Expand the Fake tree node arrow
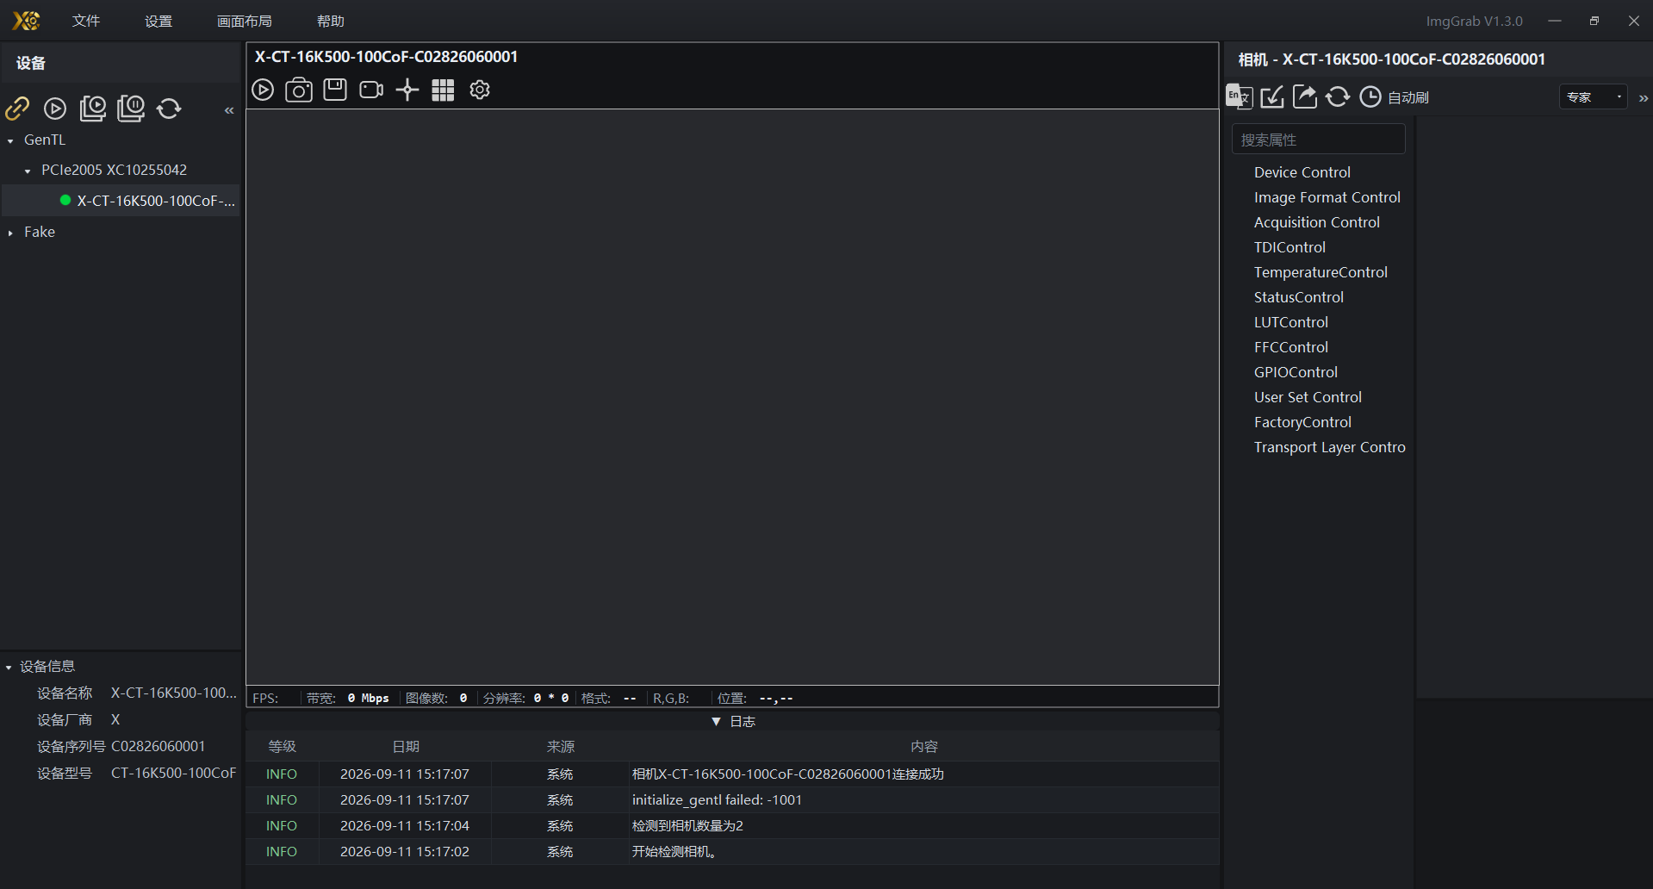Image resolution: width=1653 pixels, height=889 pixels. [x=10, y=233]
